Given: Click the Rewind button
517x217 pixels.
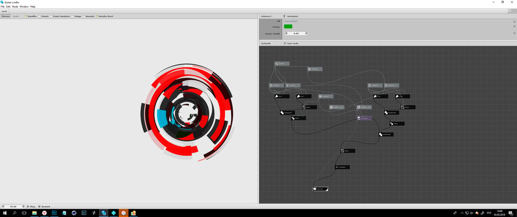Looking at the screenshot, I should pyautogui.click(x=44, y=207).
